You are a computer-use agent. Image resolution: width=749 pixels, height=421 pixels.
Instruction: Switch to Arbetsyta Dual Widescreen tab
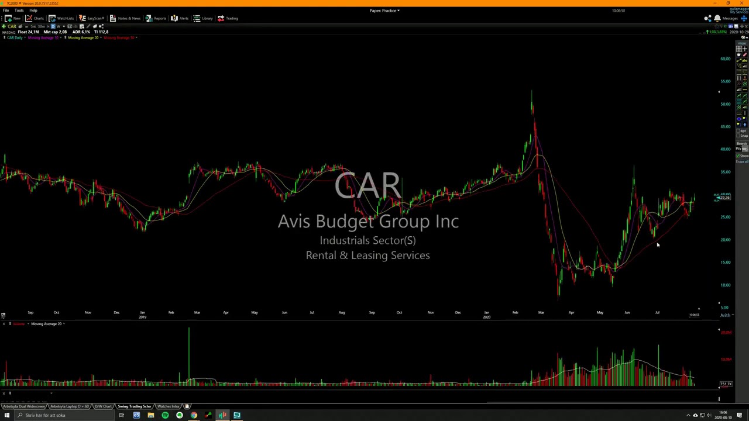[x=24, y=406]
